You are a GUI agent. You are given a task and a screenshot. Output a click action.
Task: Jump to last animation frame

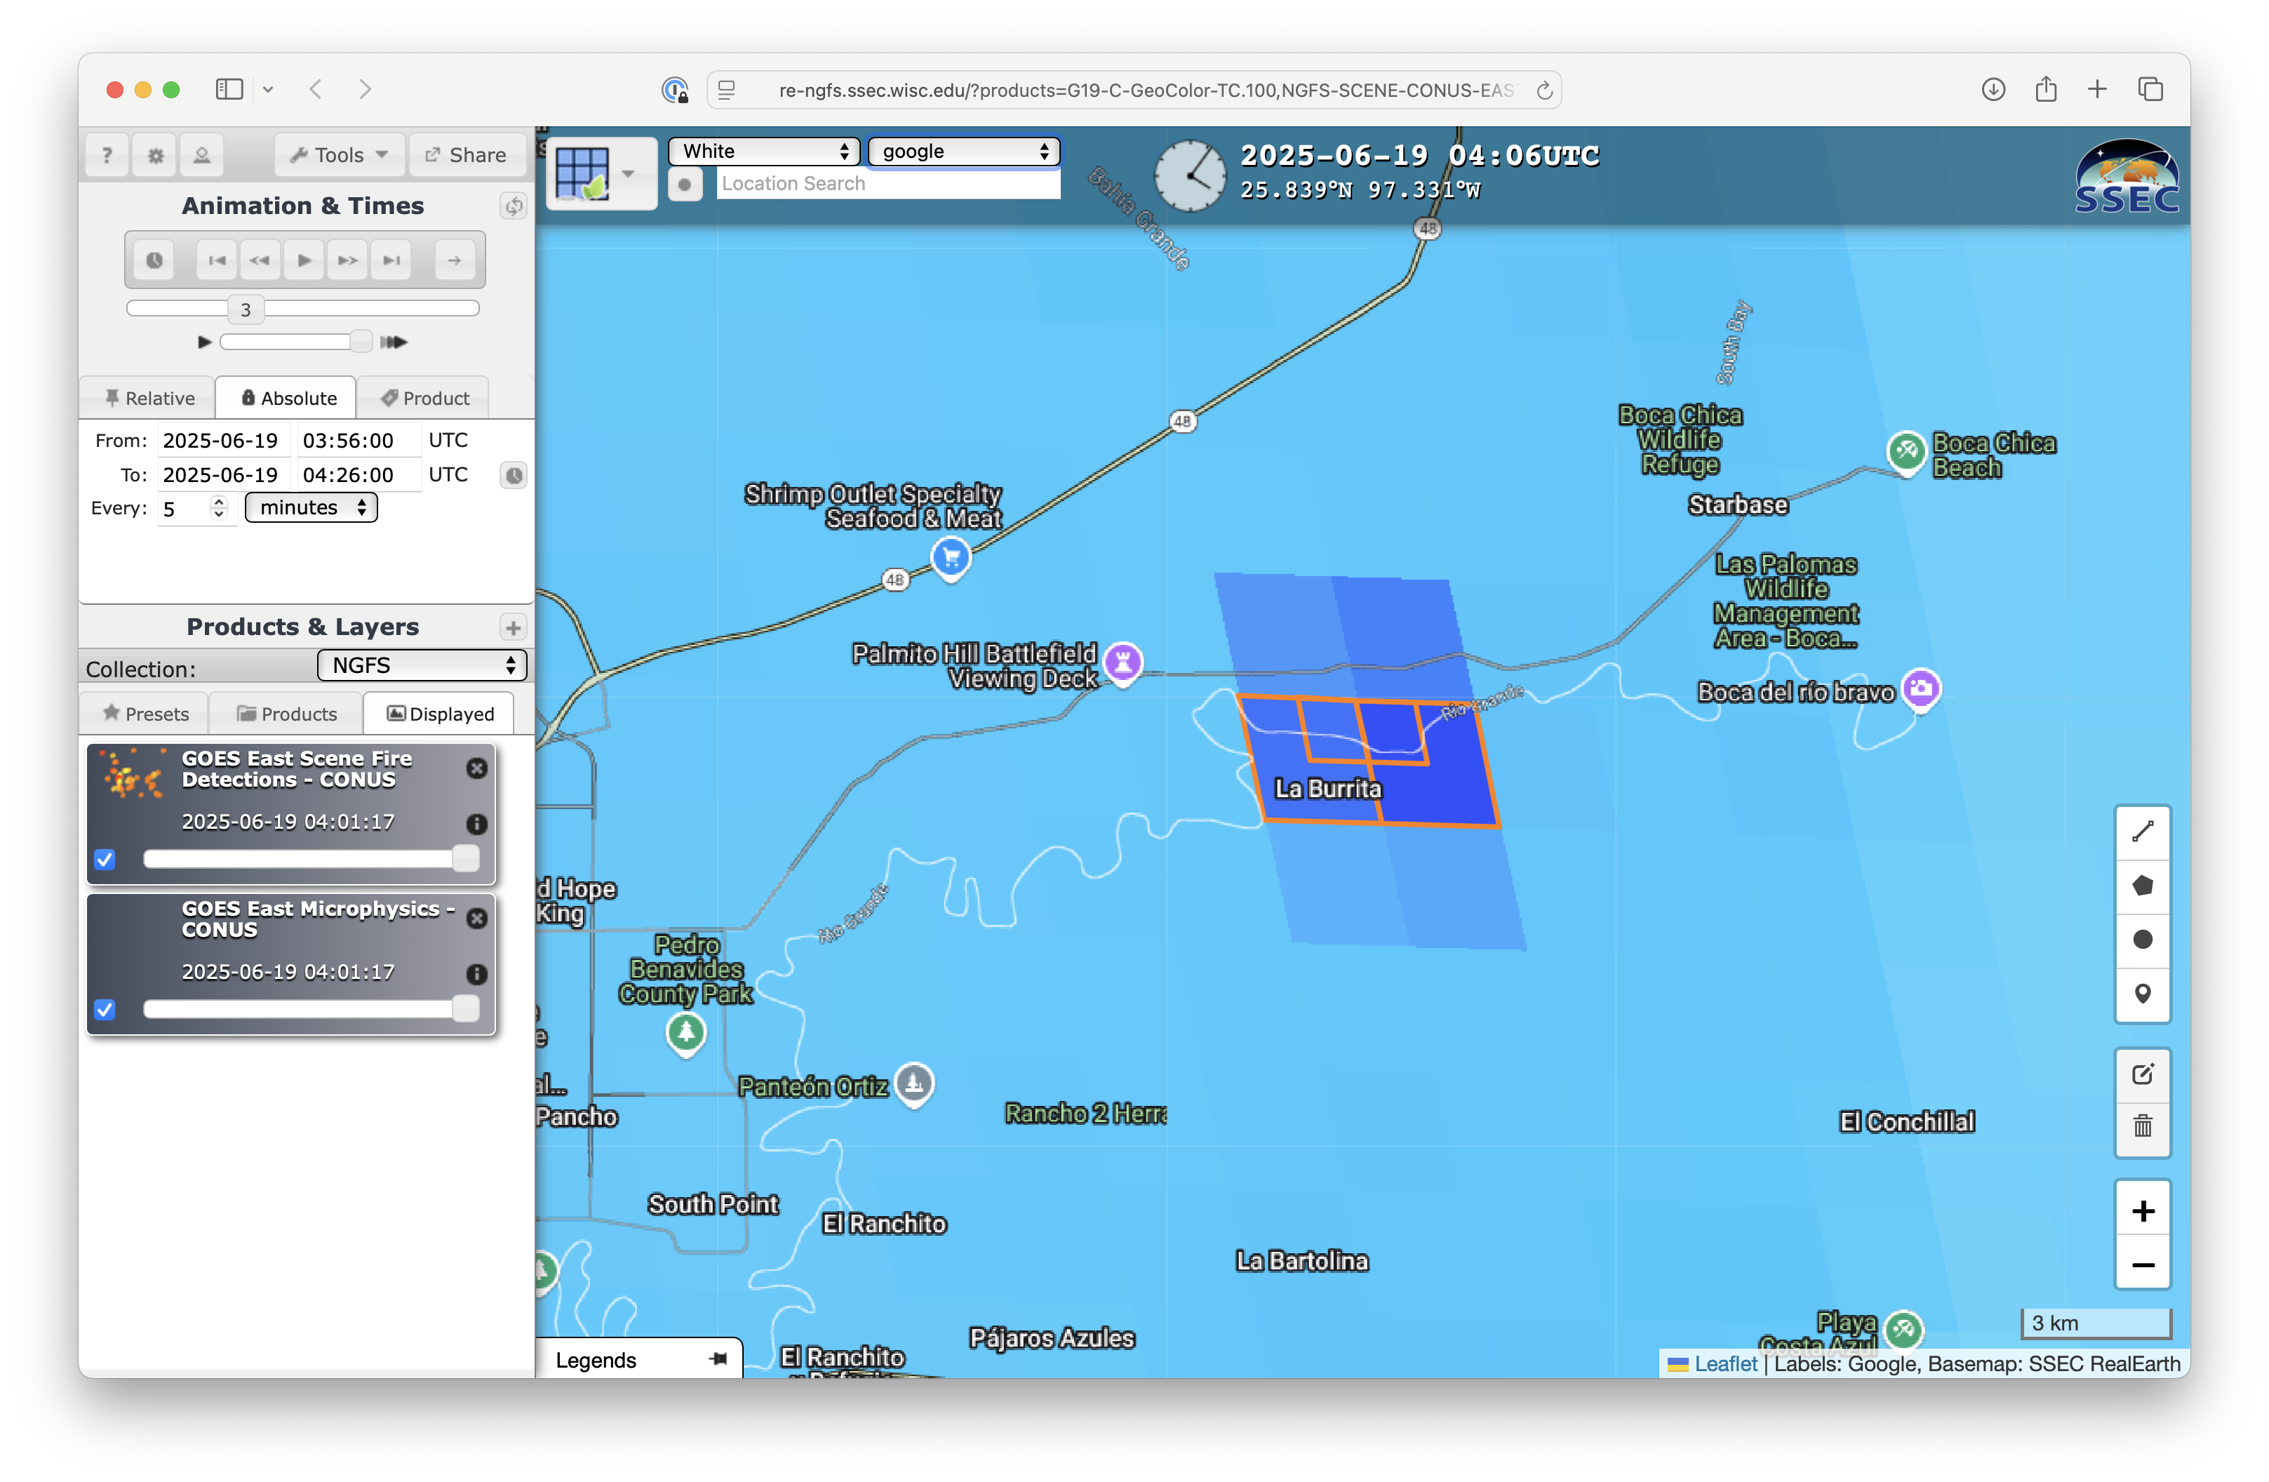(391, 260)
